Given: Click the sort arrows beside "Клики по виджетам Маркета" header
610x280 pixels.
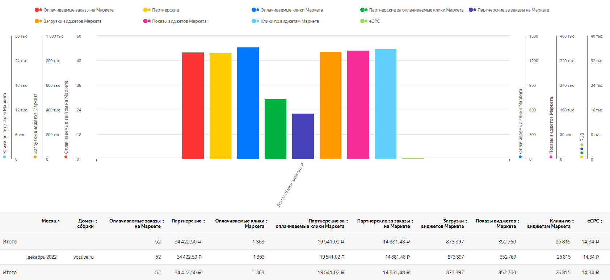Looking at the screenshot, I should pyautogui.click(x=573, y=221).
